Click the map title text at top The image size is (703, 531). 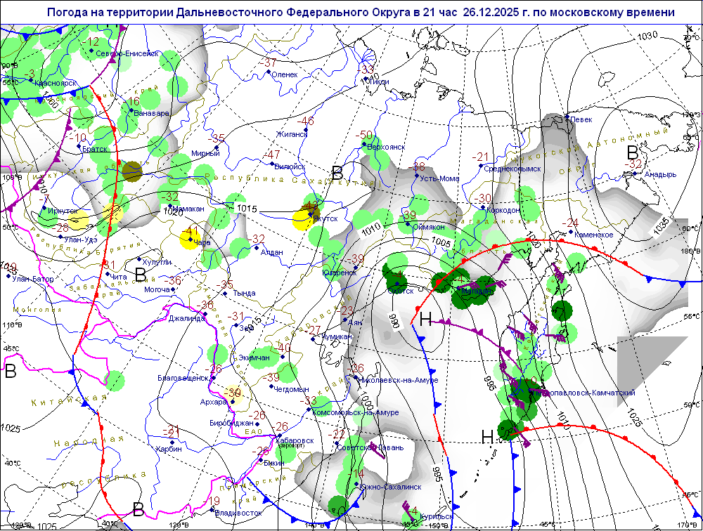[x=361, y=13]
